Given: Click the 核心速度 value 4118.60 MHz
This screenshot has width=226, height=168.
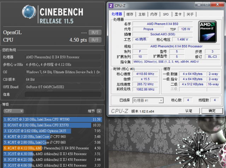Looking at the screenshot, I should click(145, 74).
